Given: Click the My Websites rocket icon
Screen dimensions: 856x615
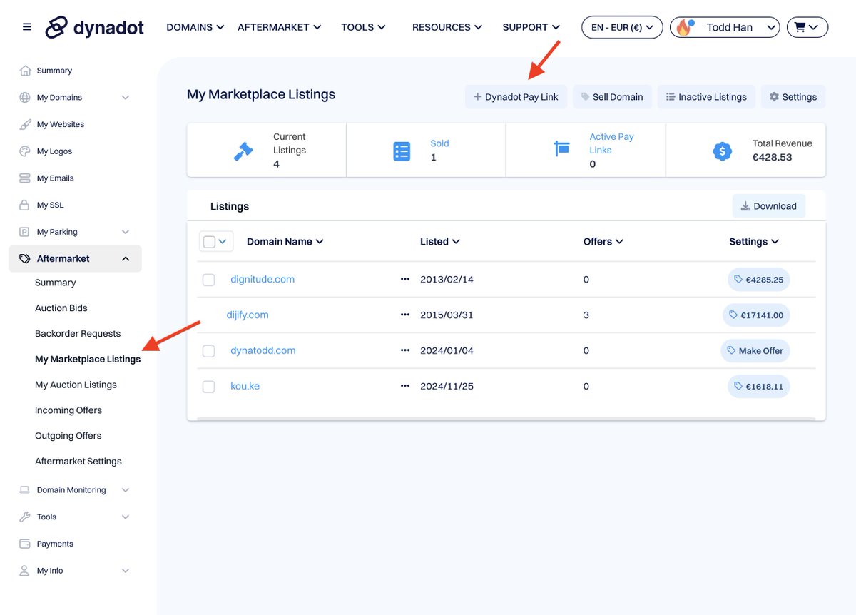Looking at the screenshot, I should coord(25,124).
